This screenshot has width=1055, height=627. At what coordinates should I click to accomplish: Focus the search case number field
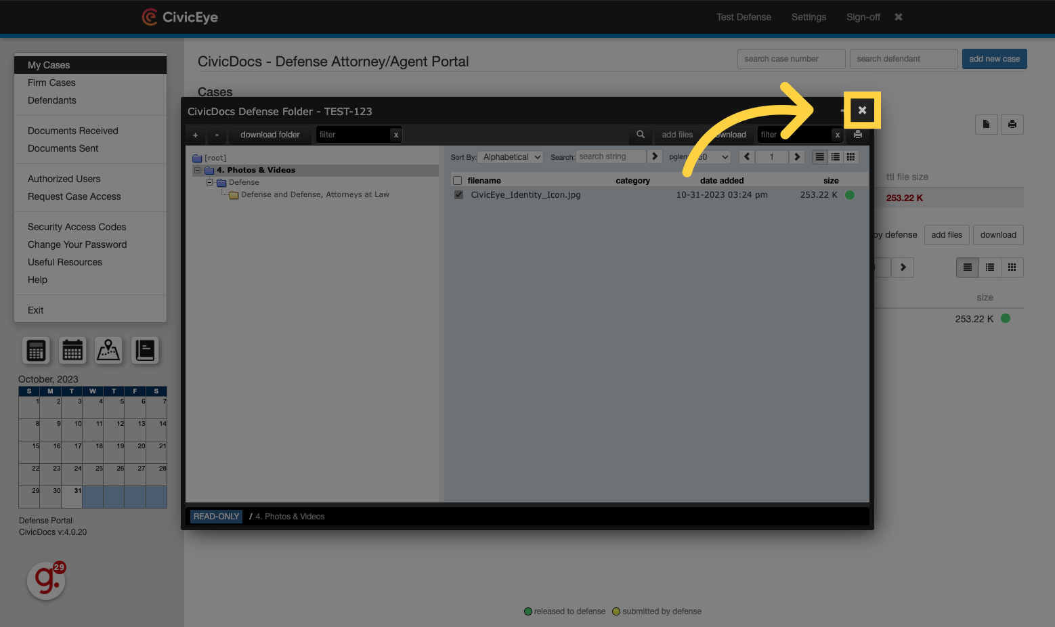click(x=791, y=59)
